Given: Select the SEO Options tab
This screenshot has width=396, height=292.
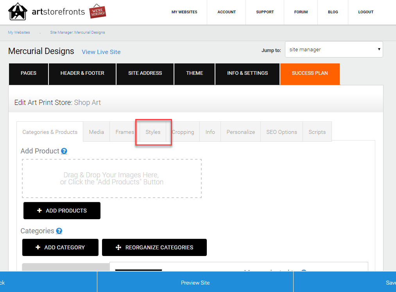Looking at the screenshot, I should (x=281, y=132).
